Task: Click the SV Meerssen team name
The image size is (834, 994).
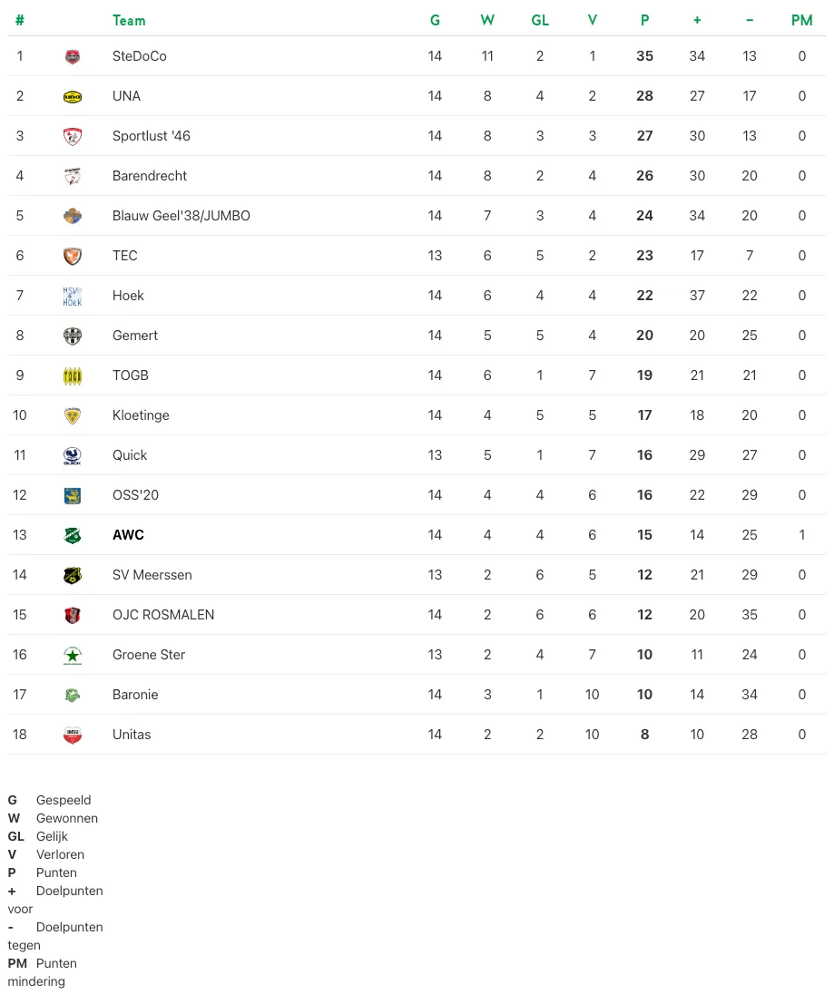Action: click(152, 575)
